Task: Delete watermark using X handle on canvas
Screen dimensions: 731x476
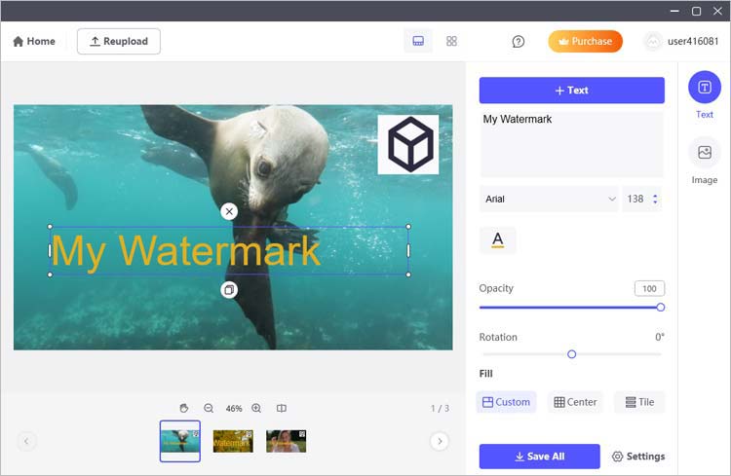Action: click(x=229, y=212)
